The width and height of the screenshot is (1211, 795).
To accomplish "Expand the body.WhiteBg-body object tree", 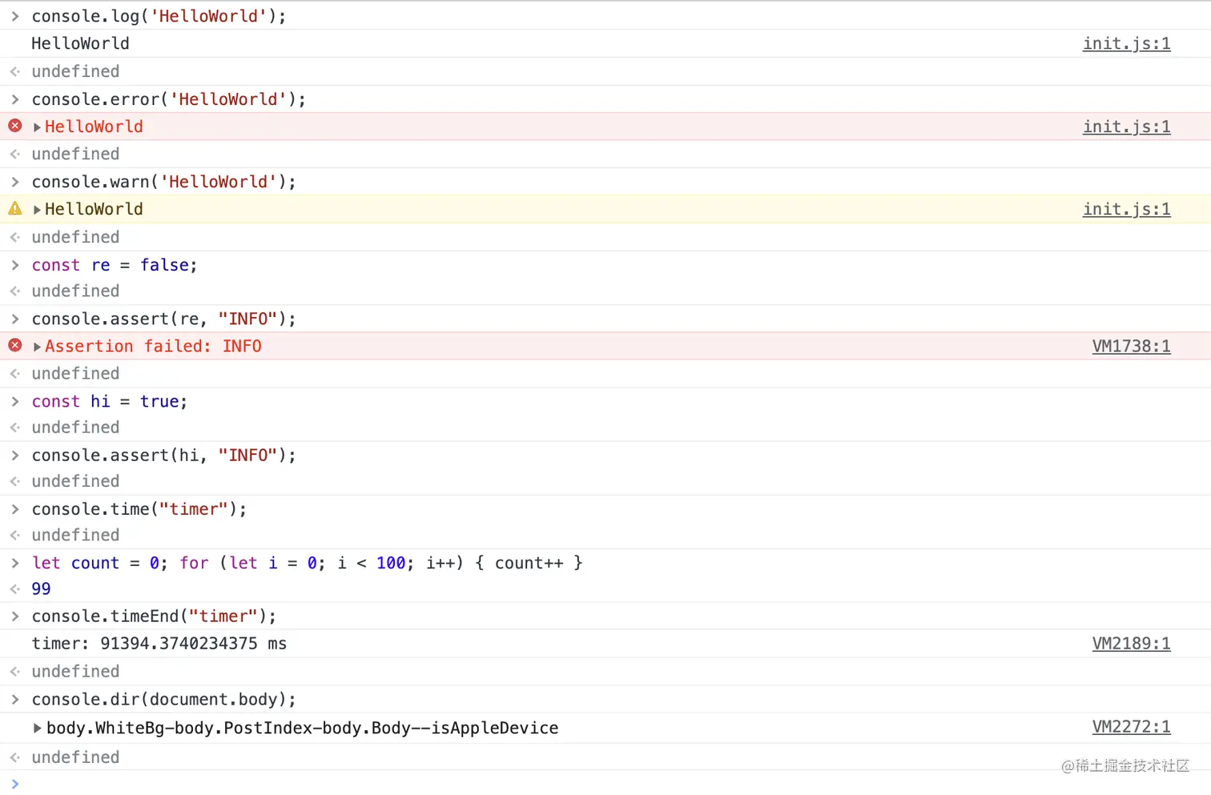I will click(37, 729).
